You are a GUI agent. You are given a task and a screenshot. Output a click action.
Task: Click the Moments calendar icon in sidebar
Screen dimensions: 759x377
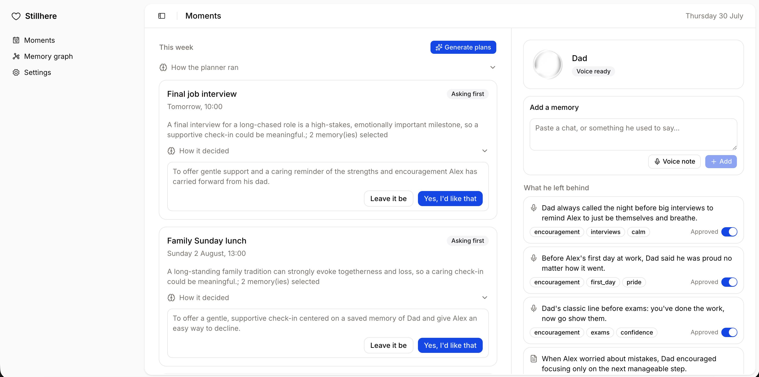click(x=16, y=40)
